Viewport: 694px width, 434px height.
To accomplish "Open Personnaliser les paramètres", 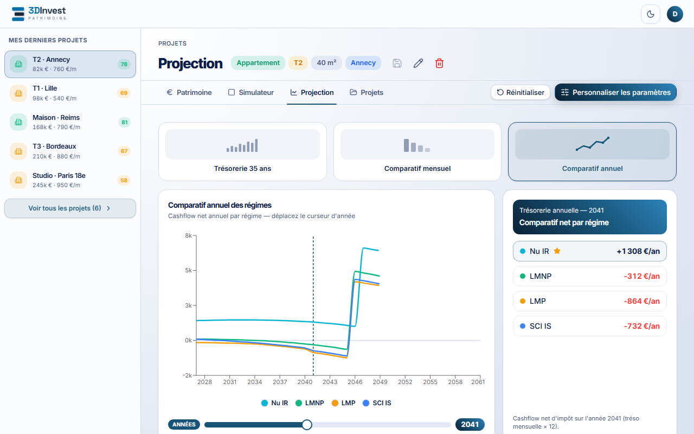I will [x=615, y=93].
